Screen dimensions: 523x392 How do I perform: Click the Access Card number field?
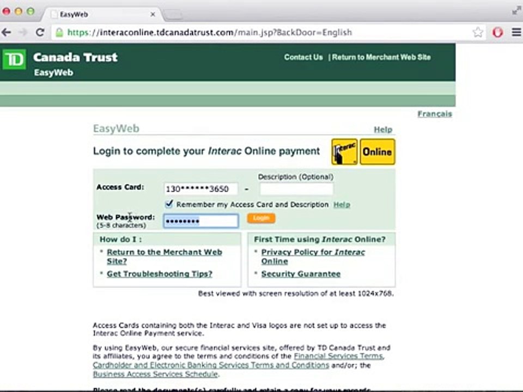pyautogui.click(x=201, y=189)
